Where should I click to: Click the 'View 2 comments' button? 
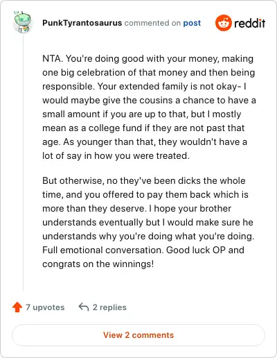138,335
